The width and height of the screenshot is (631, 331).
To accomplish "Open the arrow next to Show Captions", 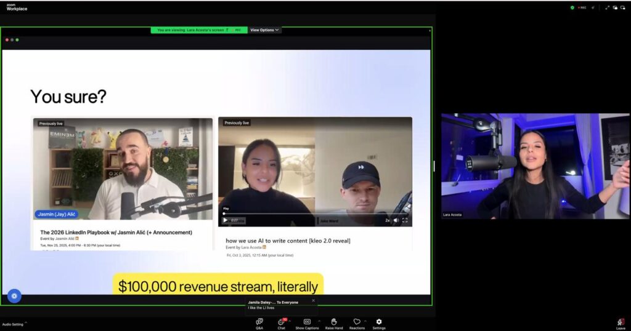I will point(319,321).
